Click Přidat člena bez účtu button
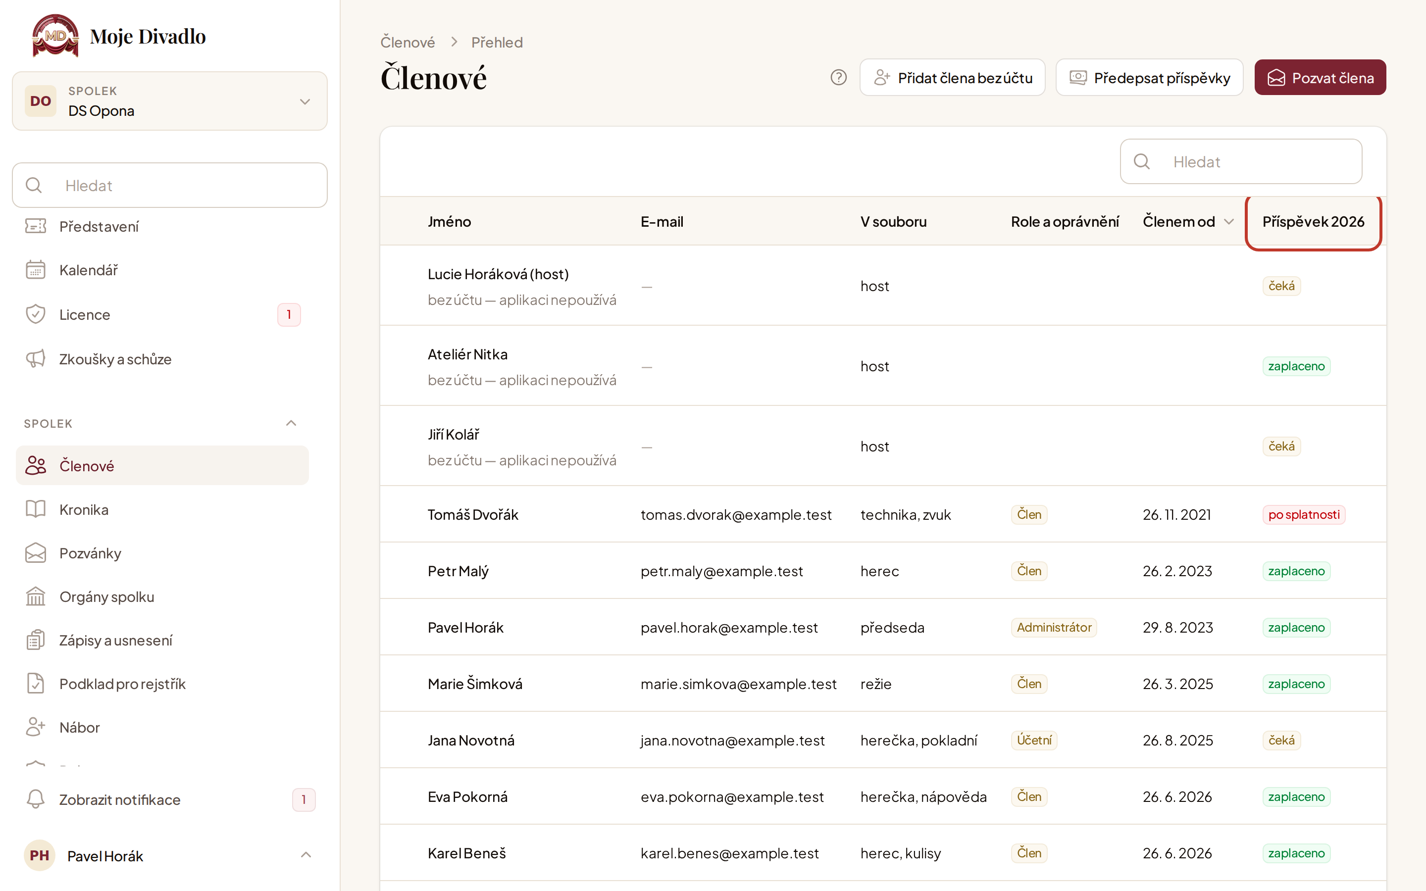 tap(952, 77)
